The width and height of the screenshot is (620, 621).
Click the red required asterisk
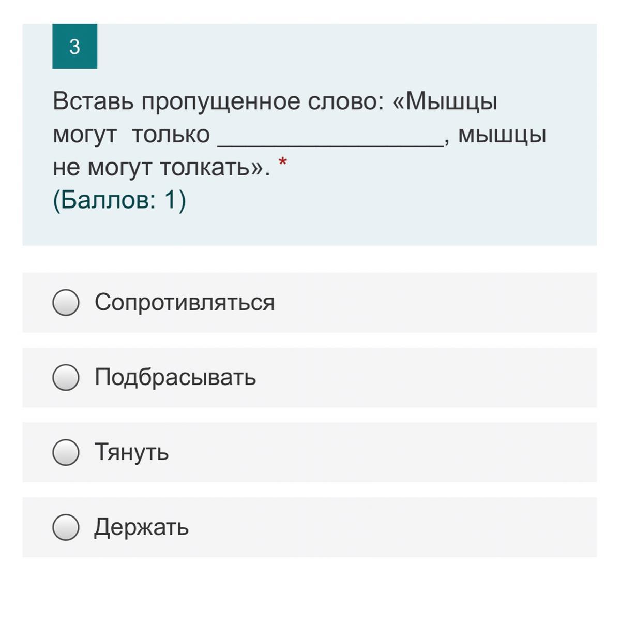pyautogui.click(x=282, y=163)
